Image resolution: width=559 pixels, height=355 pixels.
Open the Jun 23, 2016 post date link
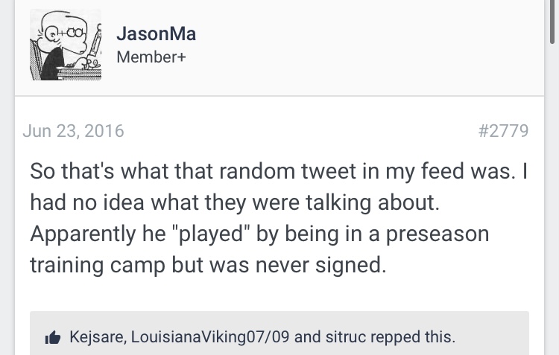pos(74,131)
